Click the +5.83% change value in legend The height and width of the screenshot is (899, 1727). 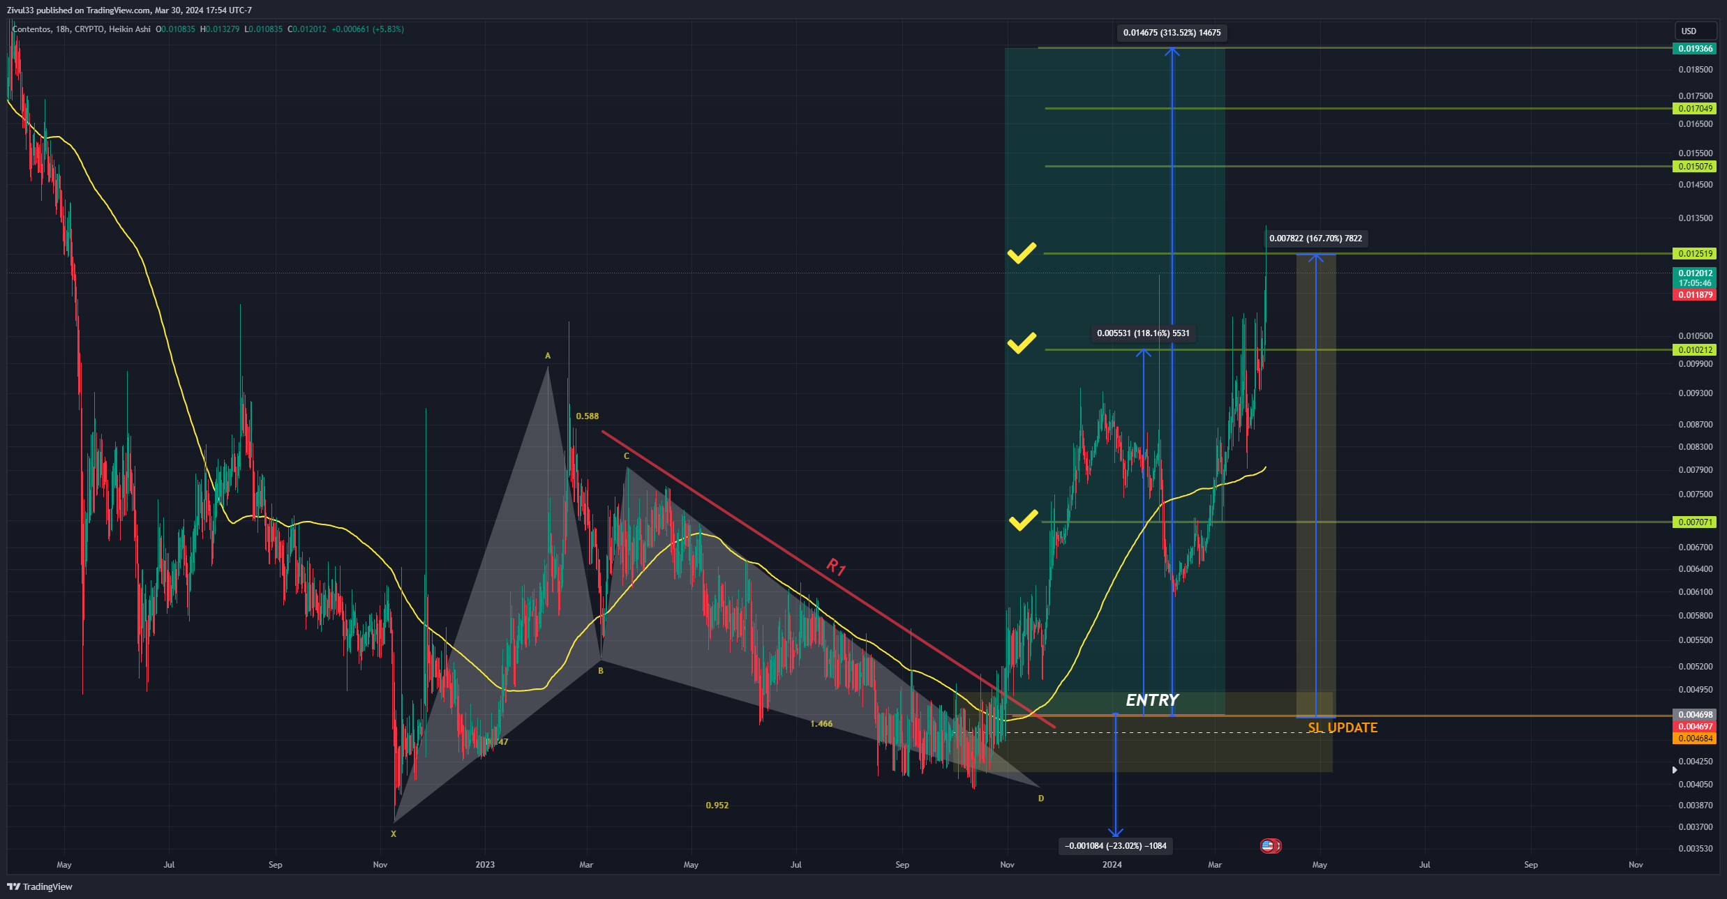(x=388, y=29)
